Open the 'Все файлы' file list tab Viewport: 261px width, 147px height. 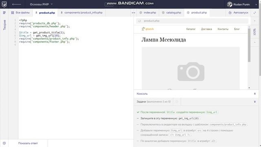[20, 13]
